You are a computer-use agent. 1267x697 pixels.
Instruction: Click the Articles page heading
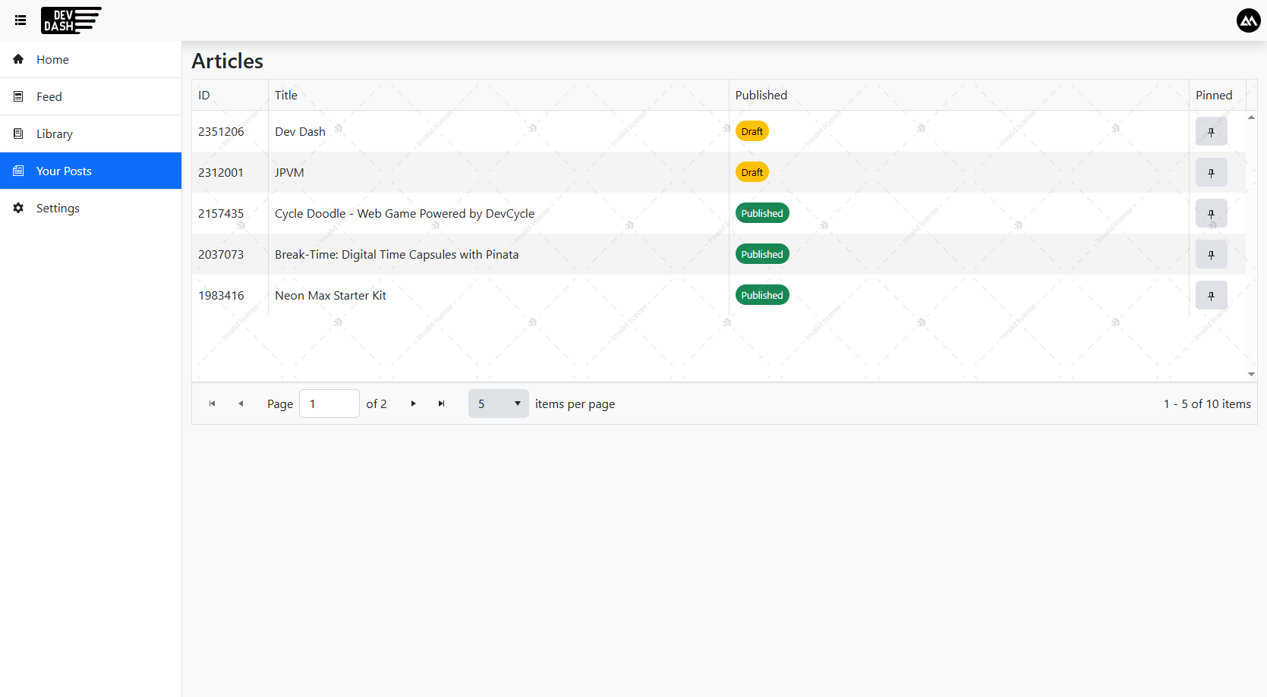coord(227,61)
